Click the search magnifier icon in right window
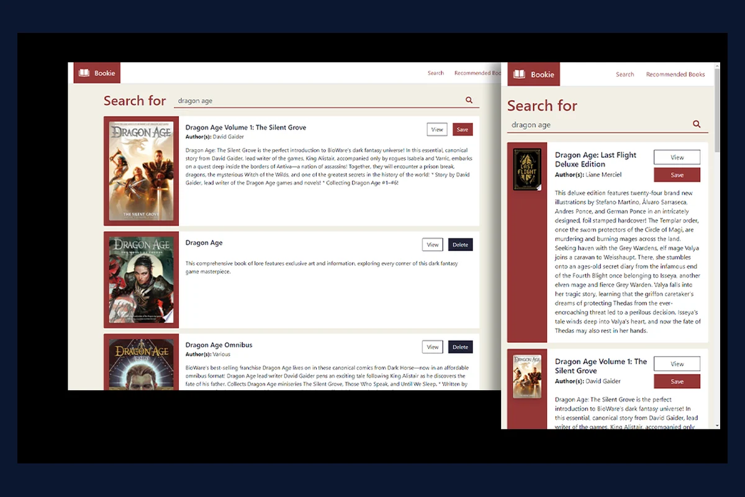Image resolution: width=745 pixels, height=497 pixels. (x=697, y=124)
